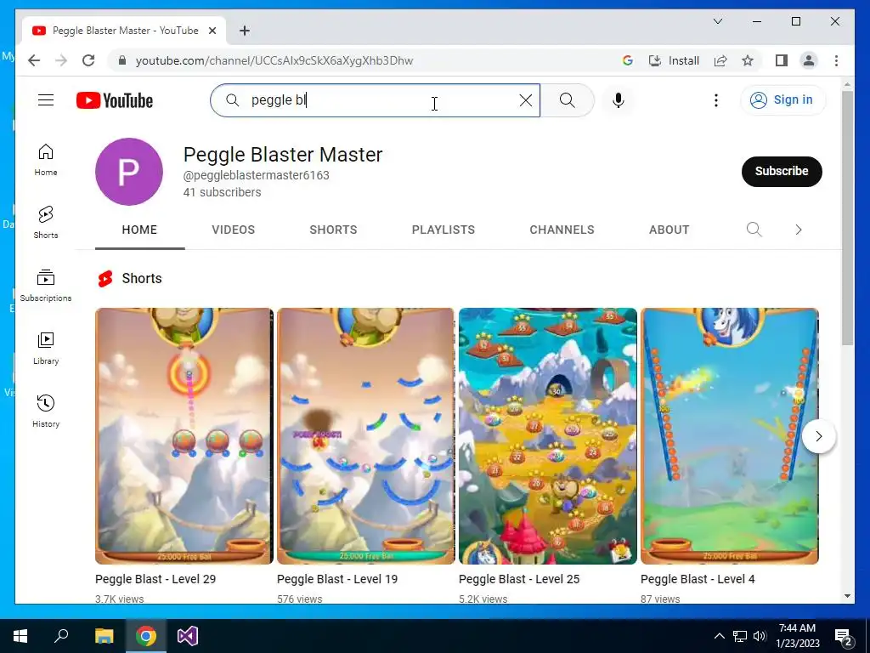Show next Shorts with the carousel arrow
The image size is (870, 653).
coord(818,436)
